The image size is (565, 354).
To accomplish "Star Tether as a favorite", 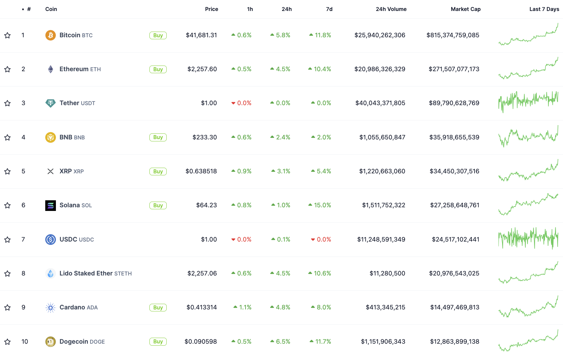I will [7, 103].
